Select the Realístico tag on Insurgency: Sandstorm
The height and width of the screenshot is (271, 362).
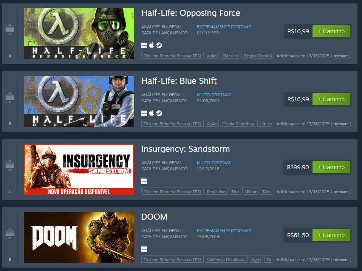216,192
